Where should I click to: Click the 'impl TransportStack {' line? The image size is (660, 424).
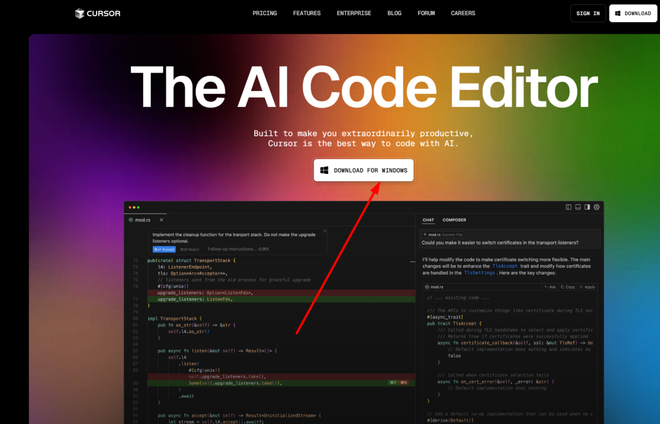175,318
